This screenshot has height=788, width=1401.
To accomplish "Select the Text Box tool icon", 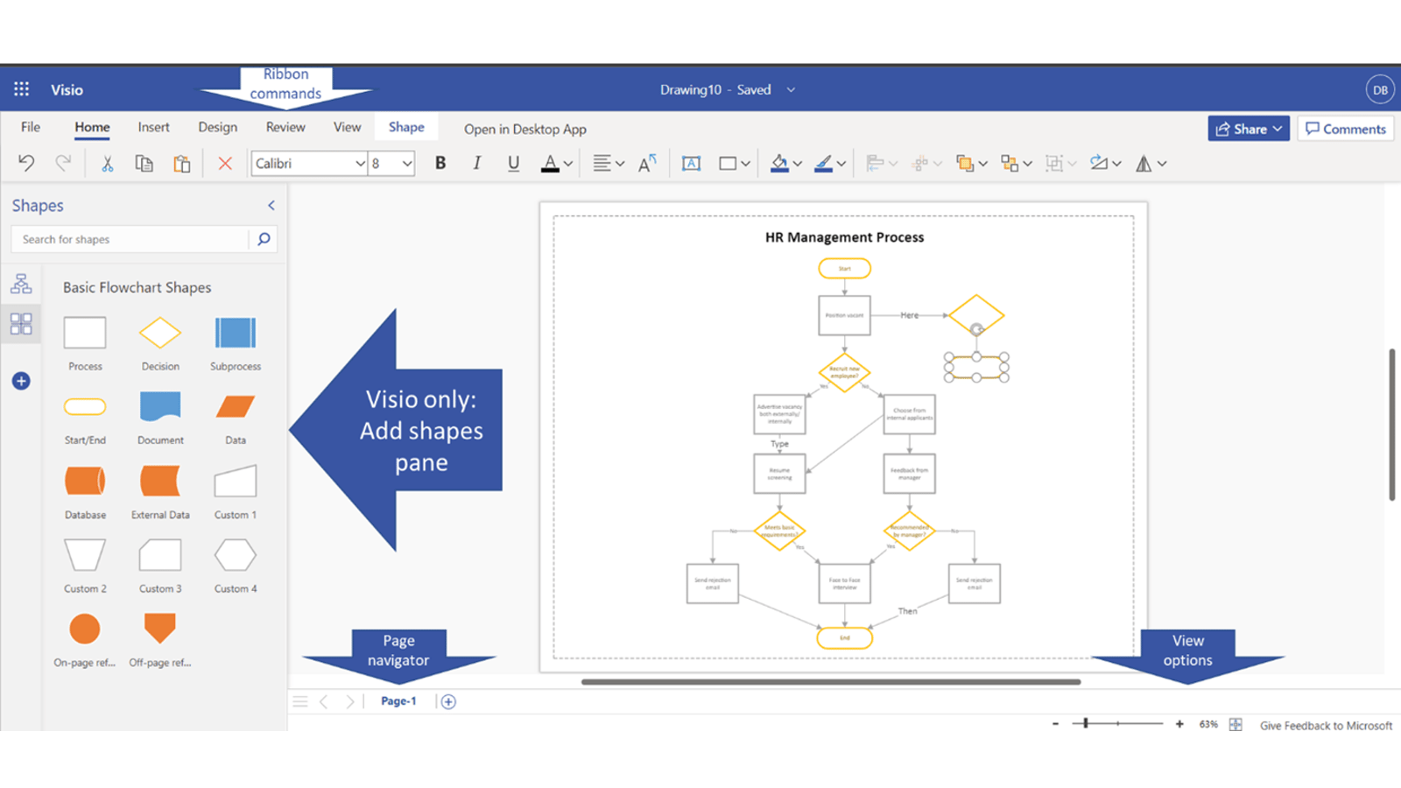I will tap(691, 163).
